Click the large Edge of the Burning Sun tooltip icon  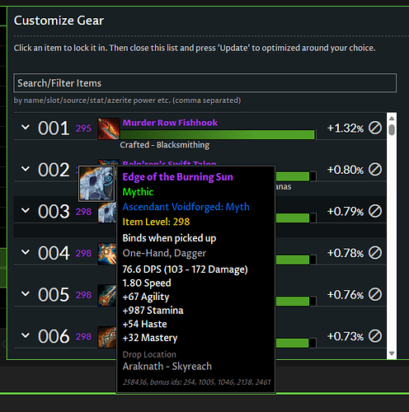pyautogui.click(x=96, y=183)
